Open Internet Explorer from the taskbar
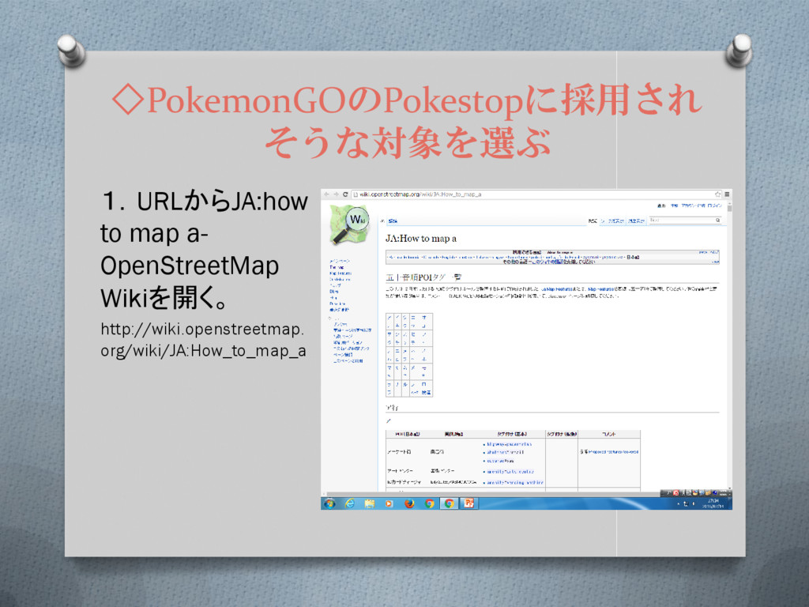Viewport: 809px width, 607px height. tap(350, 503)
